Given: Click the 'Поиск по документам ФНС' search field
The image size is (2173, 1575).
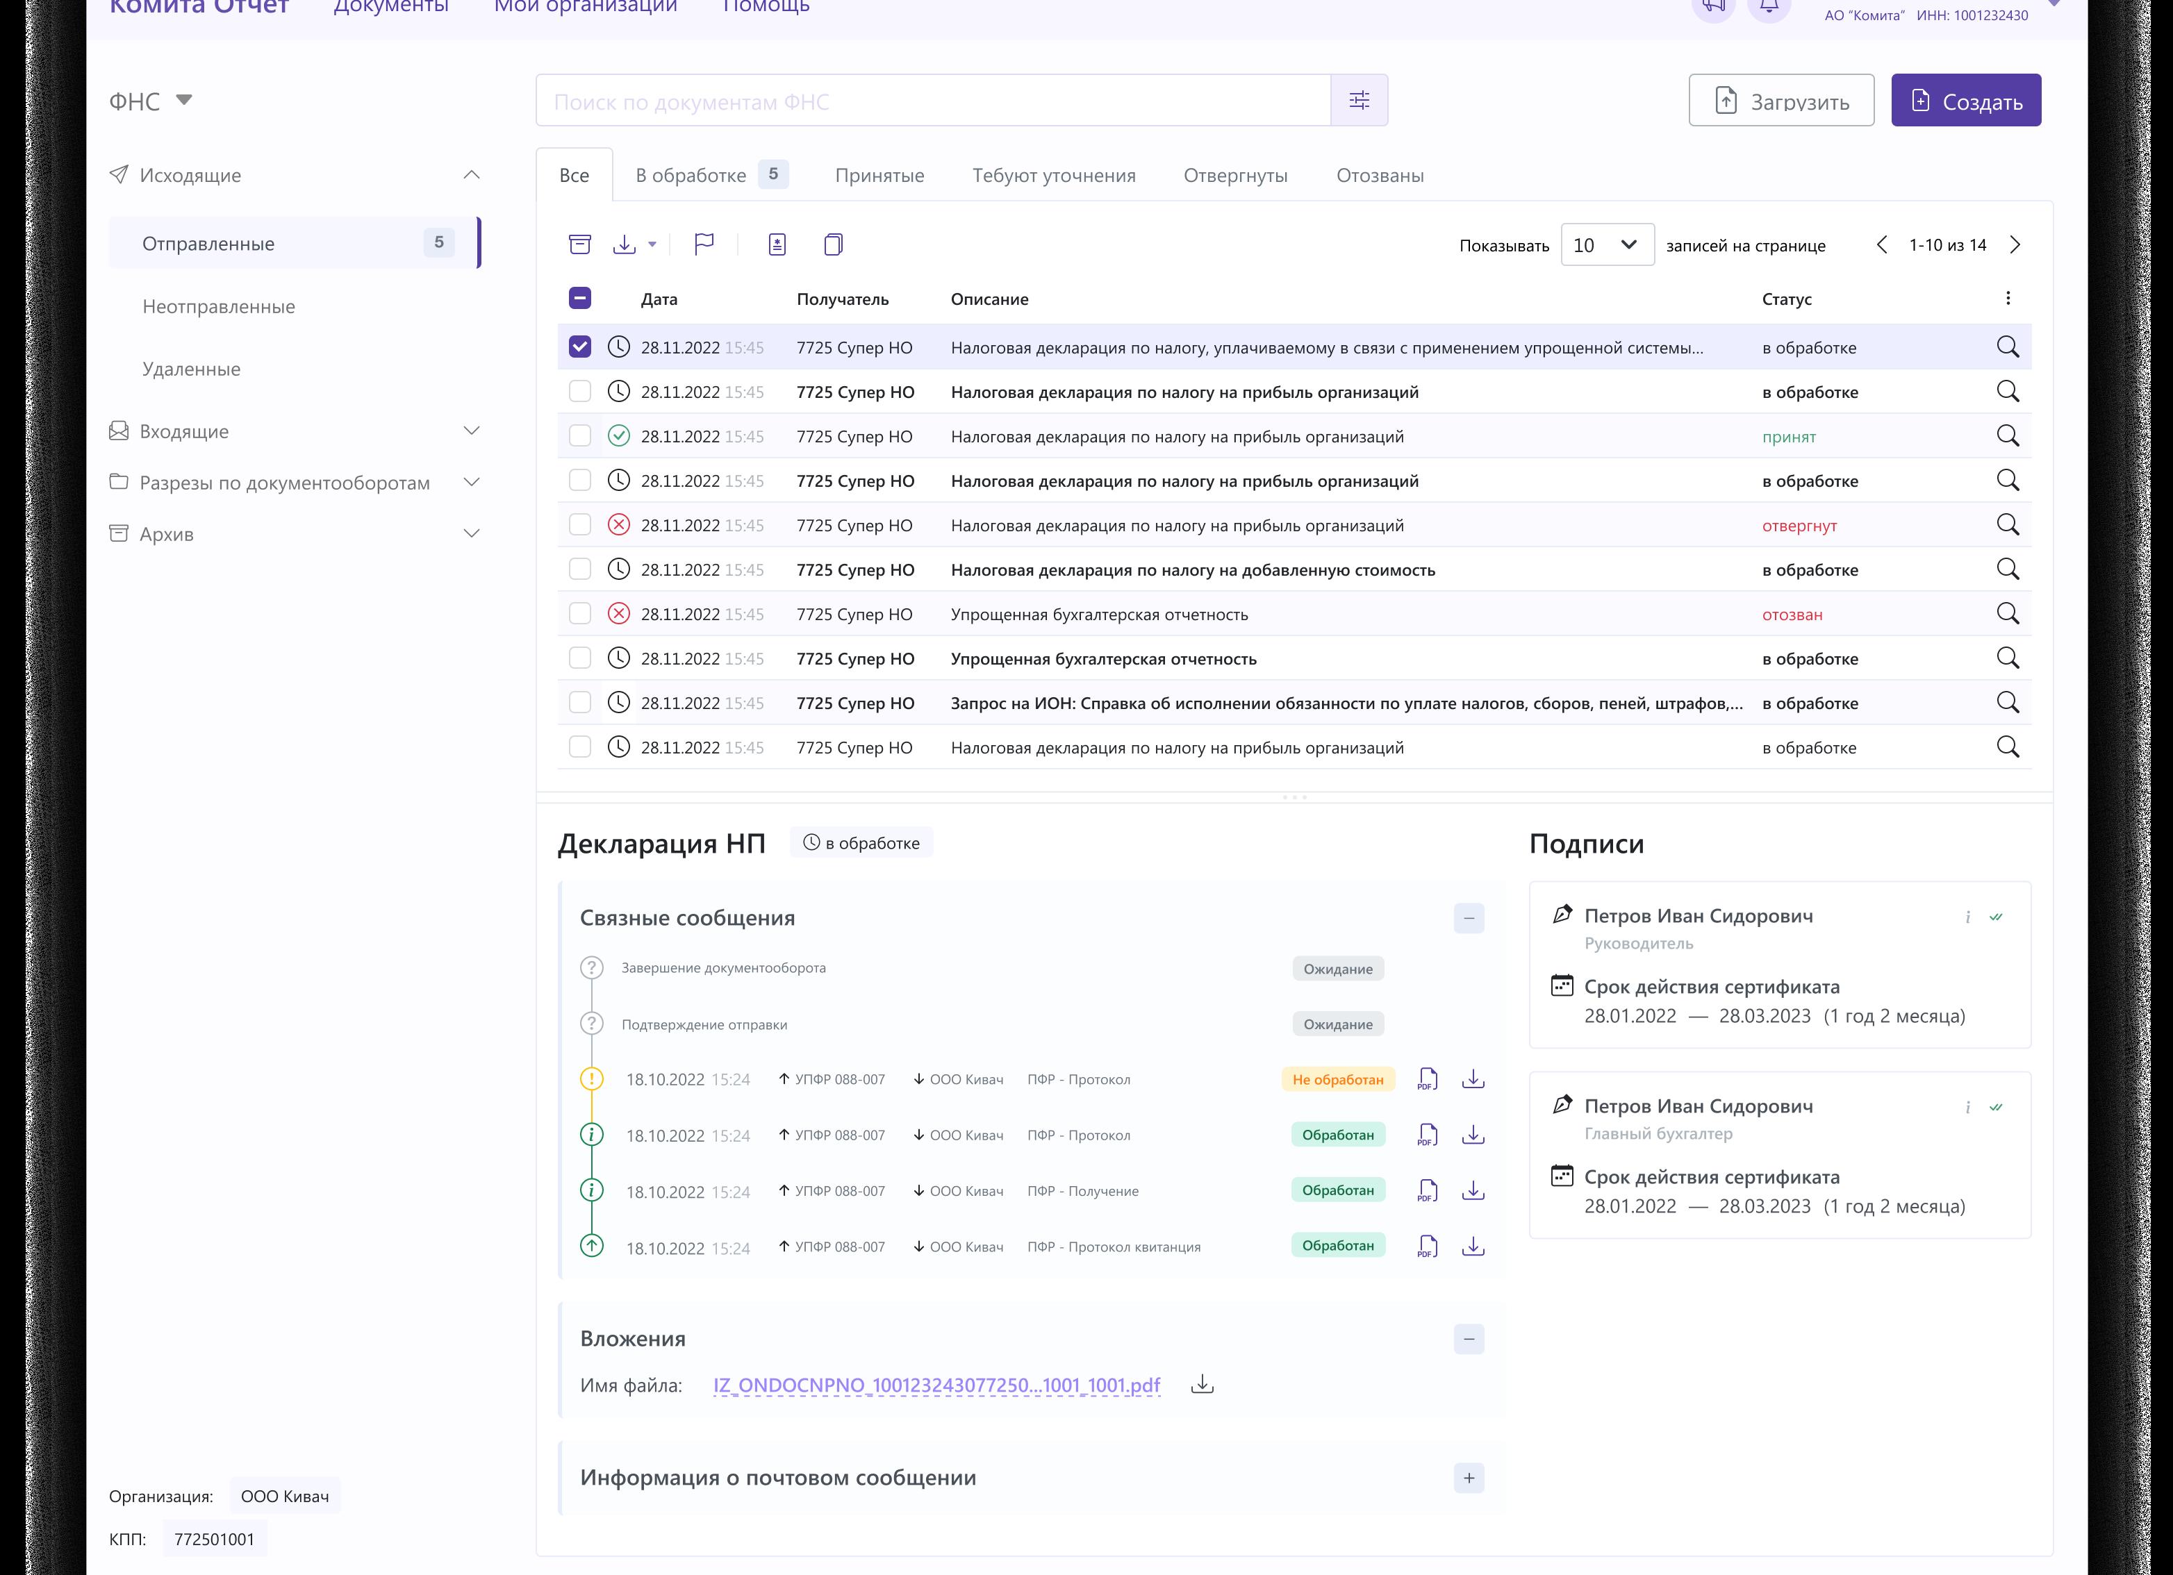Looking at the screenshot, I should (x=933, y=101).
